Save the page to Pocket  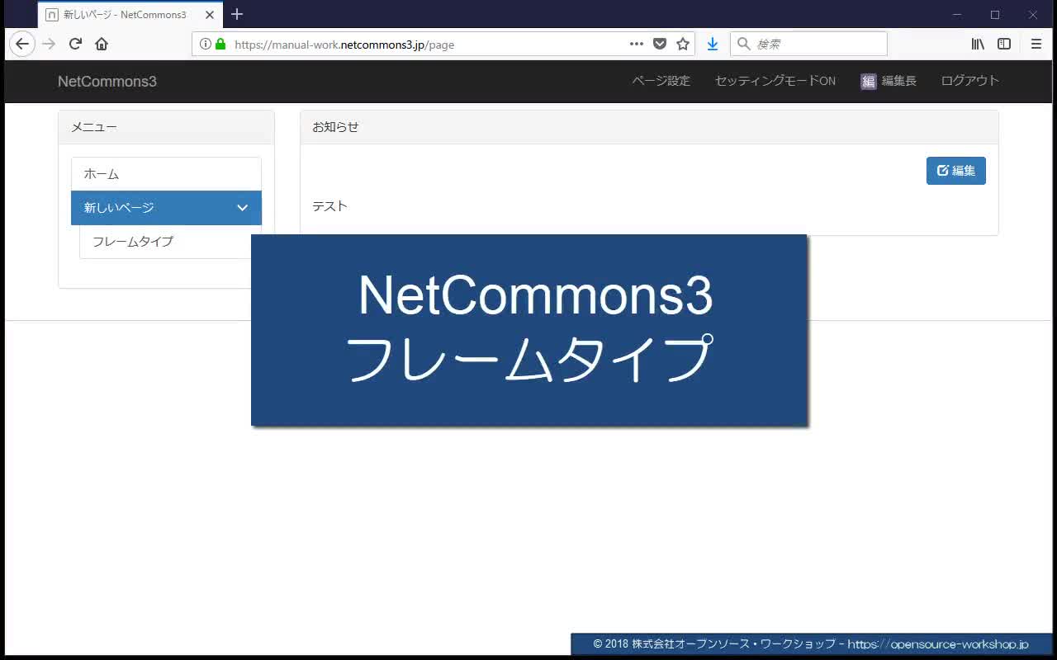660,44
